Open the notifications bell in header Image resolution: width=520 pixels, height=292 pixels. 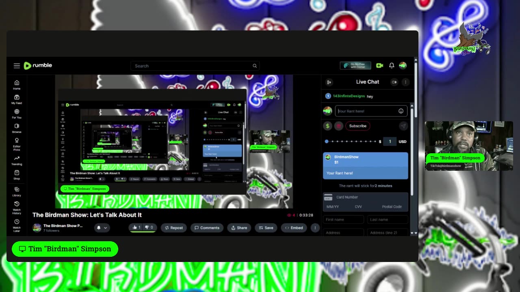coord(392,65)
